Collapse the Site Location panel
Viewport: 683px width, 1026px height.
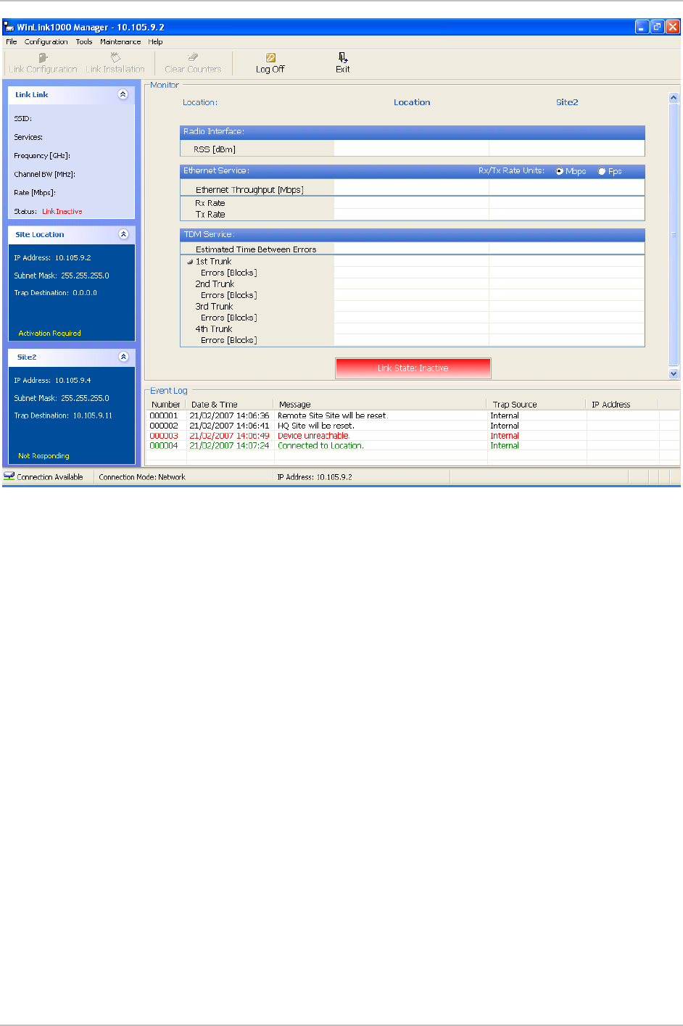(123, 234)
